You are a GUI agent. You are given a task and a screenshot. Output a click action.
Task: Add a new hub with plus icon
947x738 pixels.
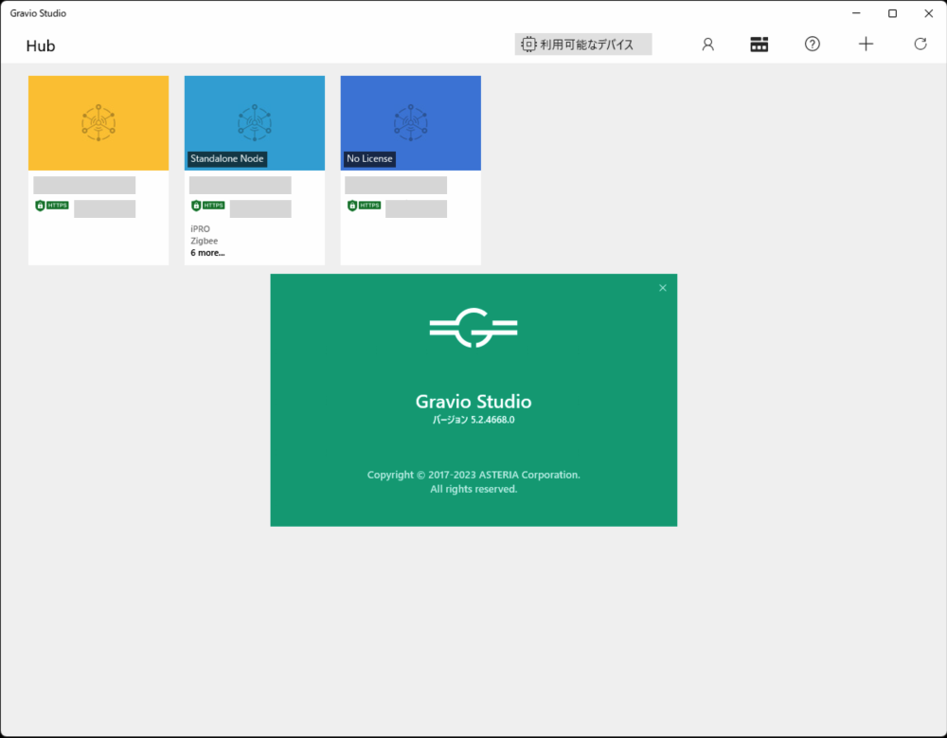[x=866, y=45]
